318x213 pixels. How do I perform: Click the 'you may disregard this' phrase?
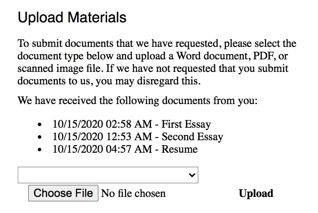tap(148, 81)
